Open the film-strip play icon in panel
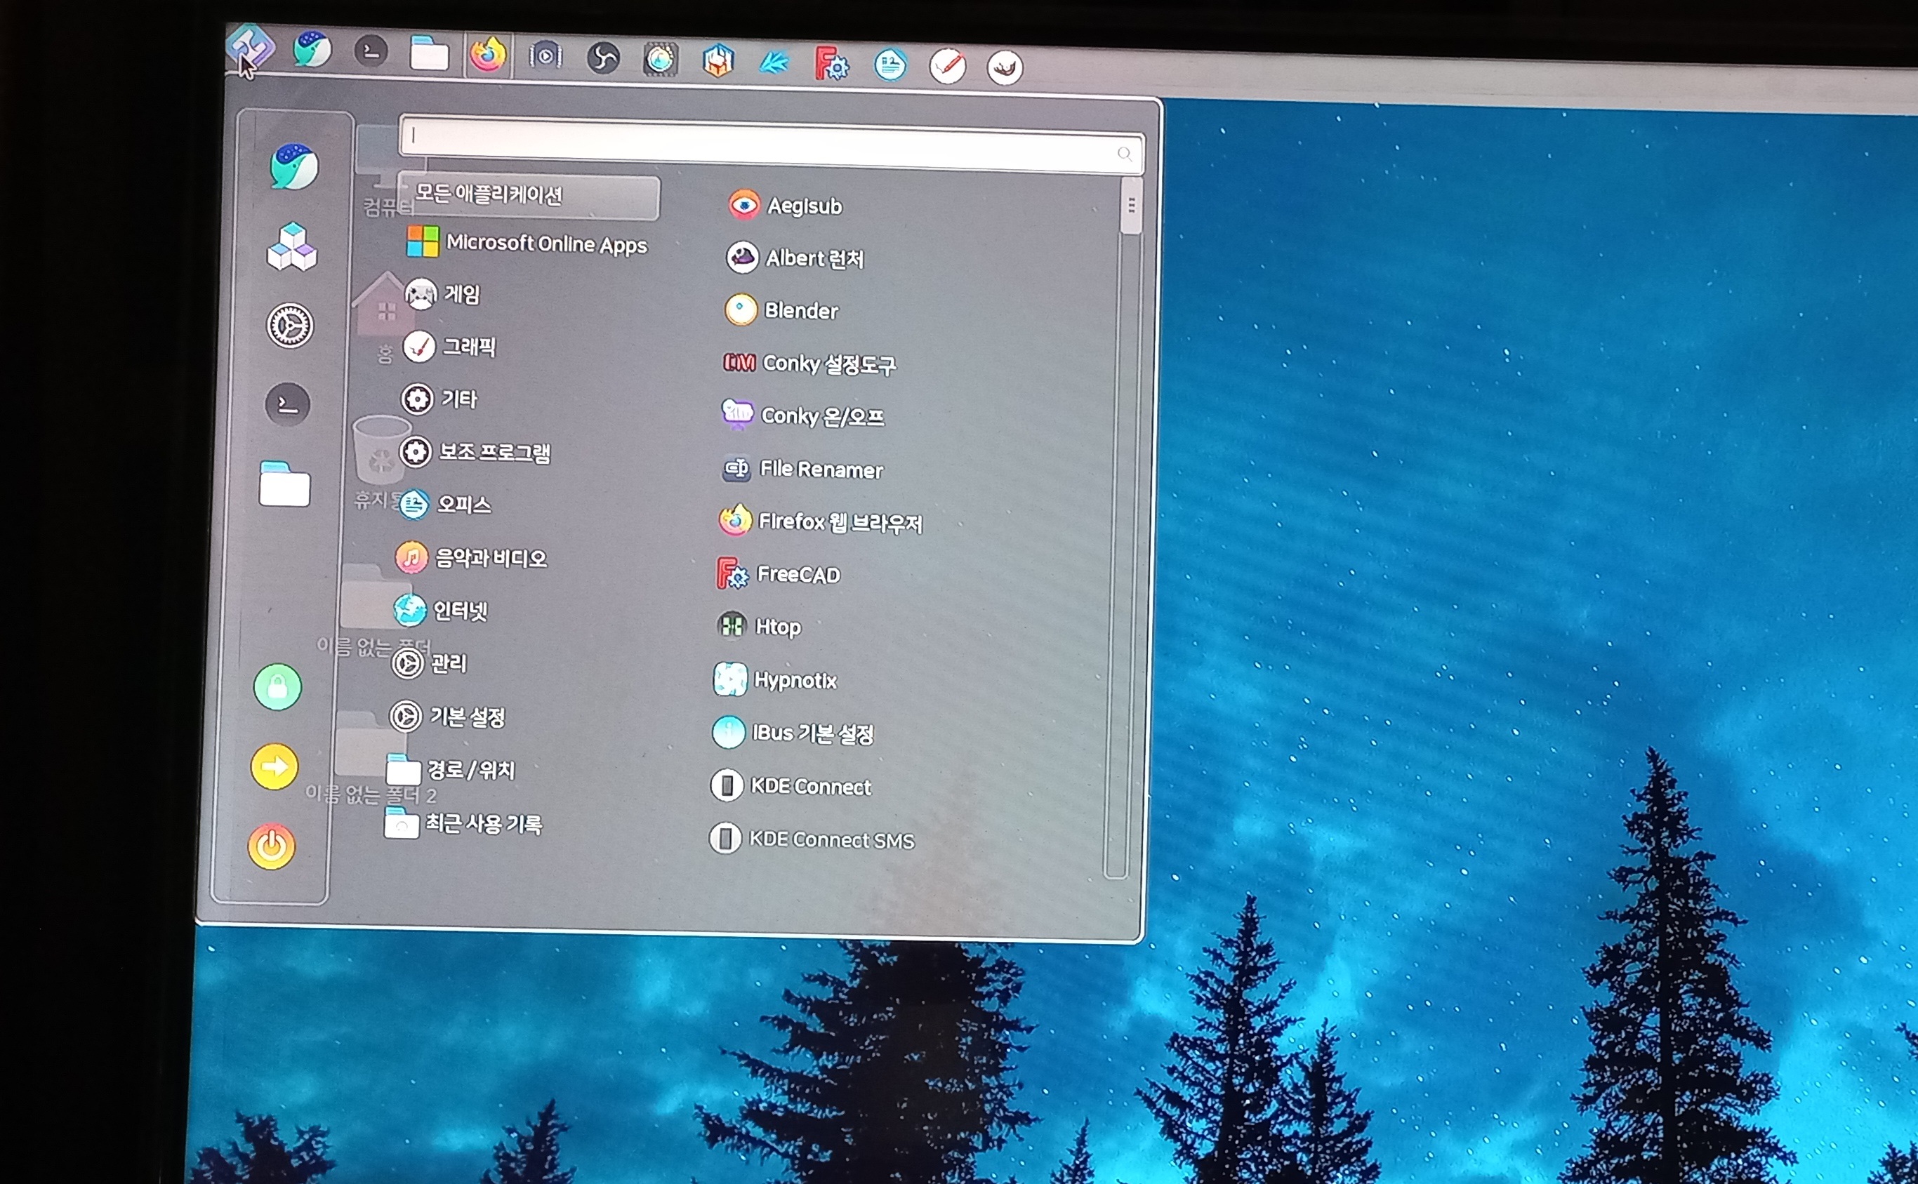The width and height of the screenshot is (1918, 1184). 545,56
